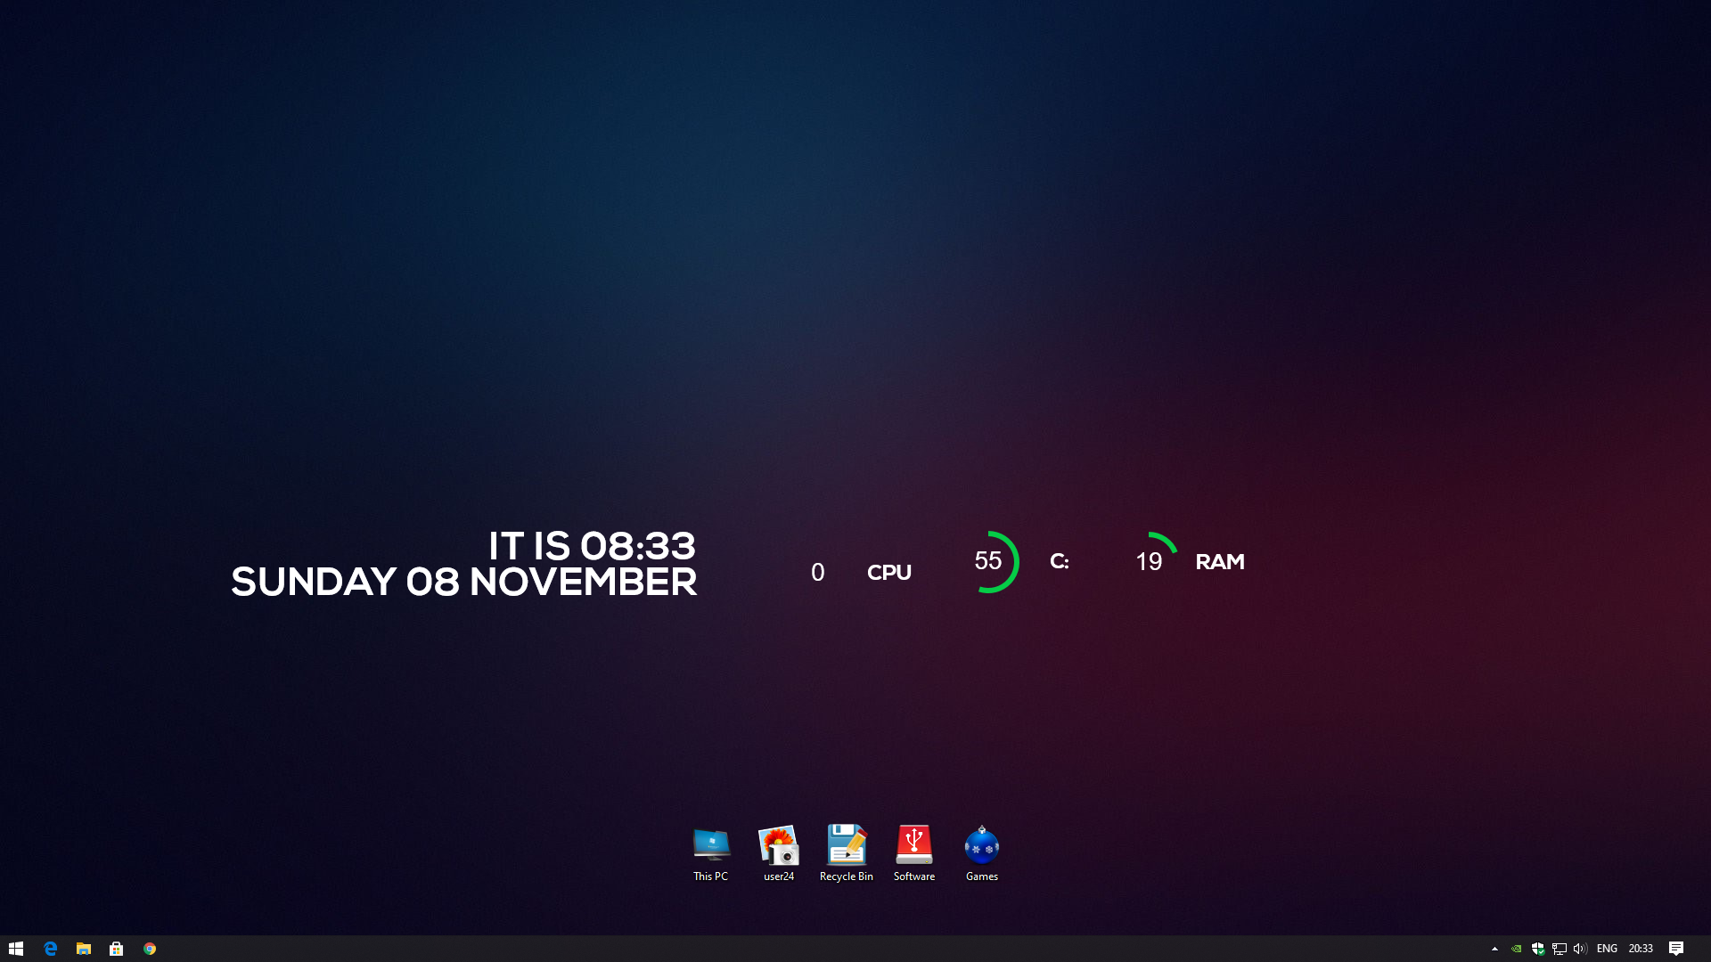Viewport: 1711px width, 962px height.
Task: Click the SUNDAY 08 NOVEMBER date text
Action: pyautogui.click(x=463, y=582)
